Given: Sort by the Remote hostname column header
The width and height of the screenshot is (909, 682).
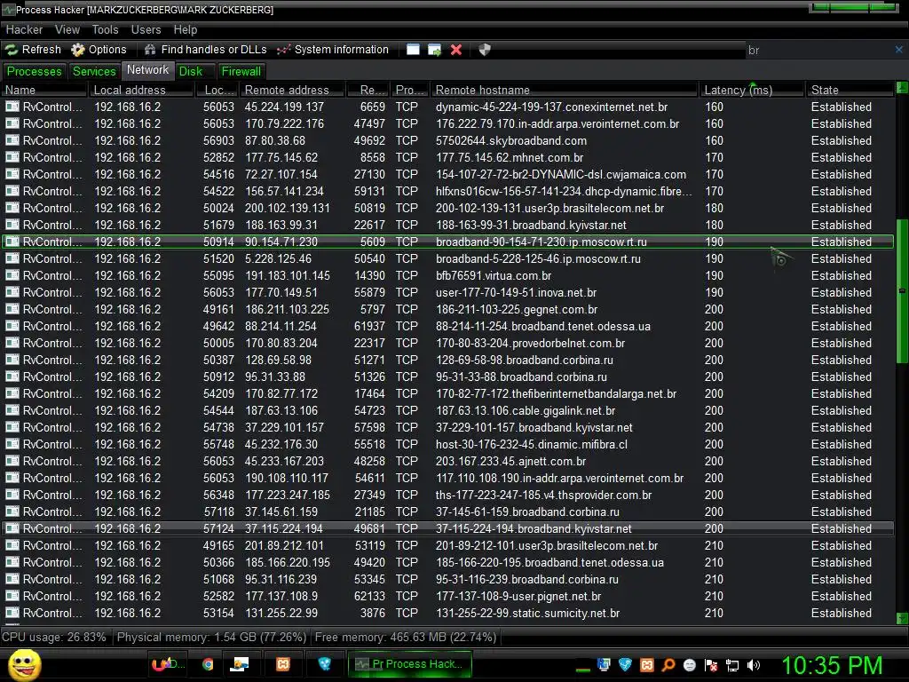Looking at the screenshot, I should (564, 90).
